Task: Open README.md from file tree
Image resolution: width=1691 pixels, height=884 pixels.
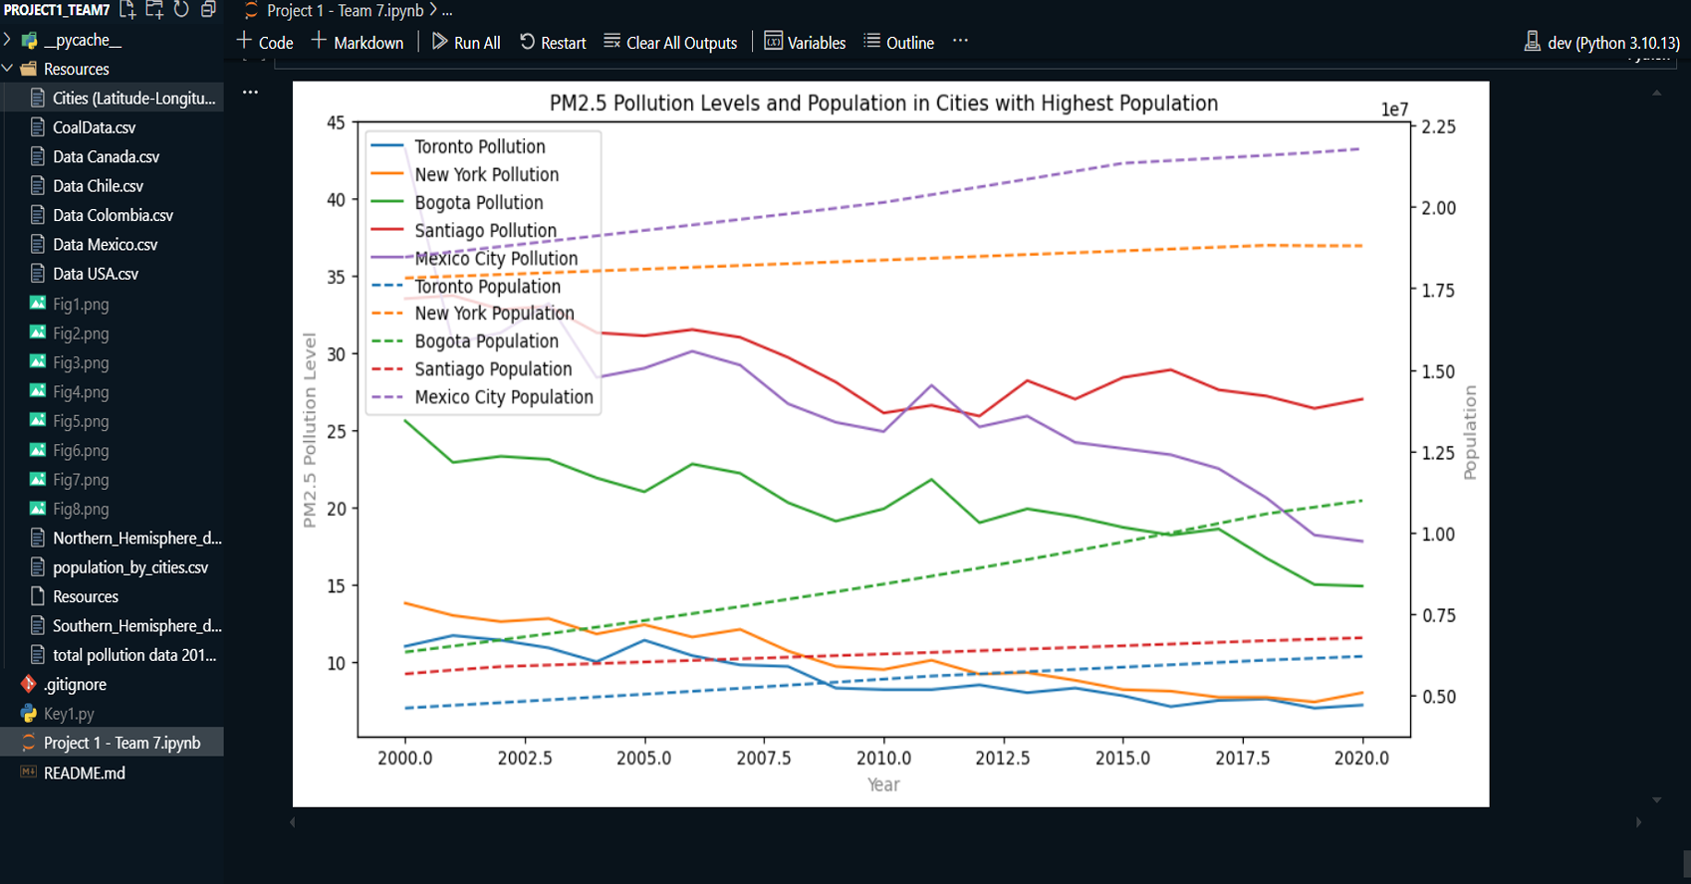Action: [85, 773]
